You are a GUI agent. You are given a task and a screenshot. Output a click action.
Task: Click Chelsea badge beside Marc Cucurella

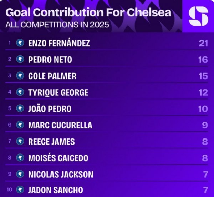pos(20,125)
